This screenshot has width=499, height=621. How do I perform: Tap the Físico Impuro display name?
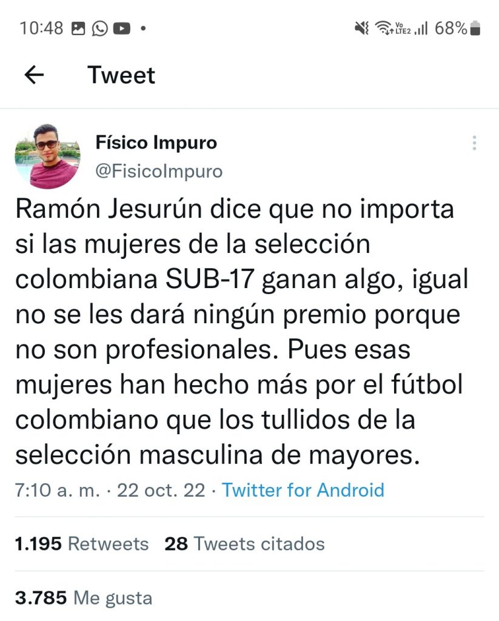pos(156,143)
